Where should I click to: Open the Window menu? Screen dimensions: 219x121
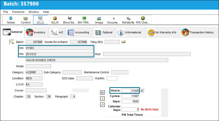34,12
